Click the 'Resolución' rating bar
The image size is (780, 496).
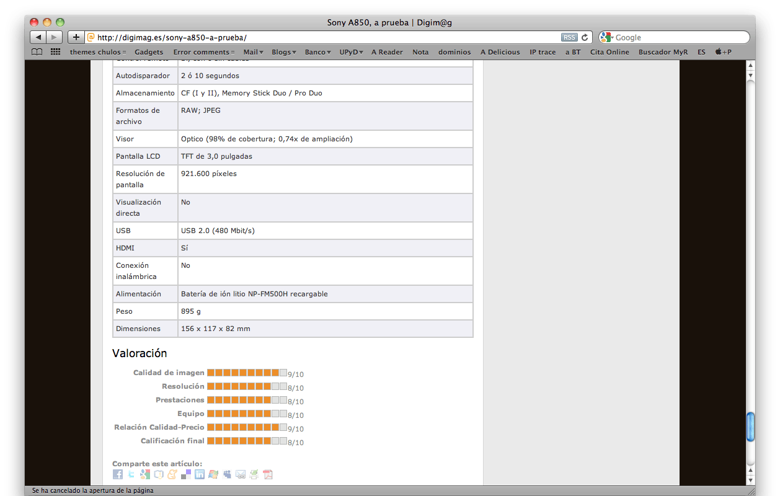pos(247,386)
